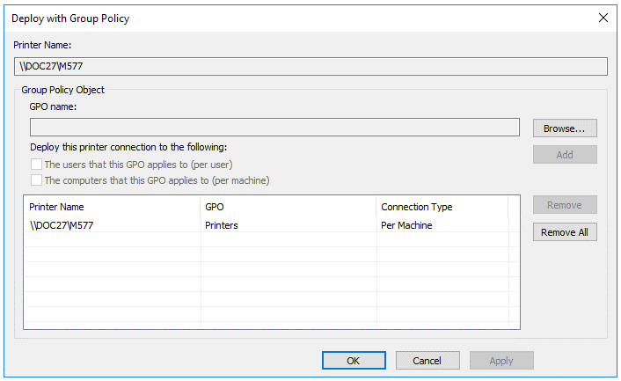
Task: Close the Deploy with Group Policy dialog
Action: 603,18
